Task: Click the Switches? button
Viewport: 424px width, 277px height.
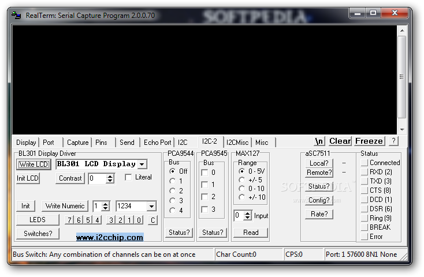Action: 38,234
